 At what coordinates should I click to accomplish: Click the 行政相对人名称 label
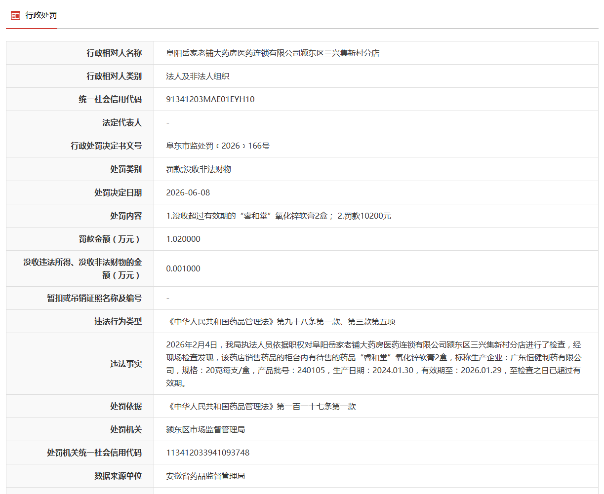tap(114, 53)
